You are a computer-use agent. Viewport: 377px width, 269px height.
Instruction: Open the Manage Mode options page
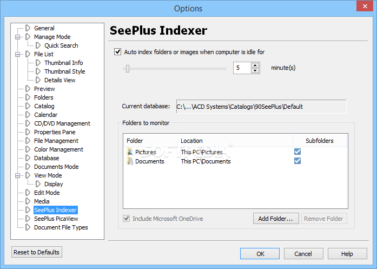(52, 37)
